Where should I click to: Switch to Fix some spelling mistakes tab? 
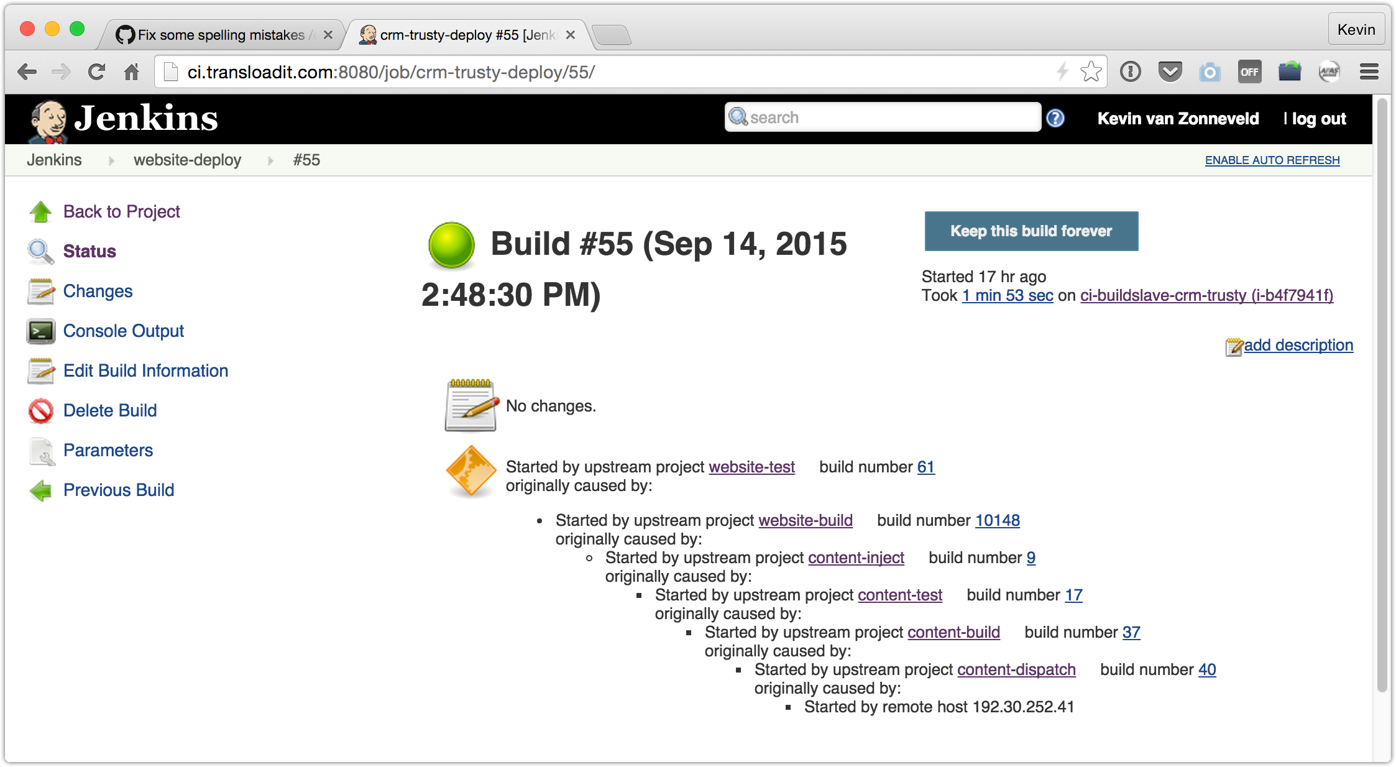(221, 35)
